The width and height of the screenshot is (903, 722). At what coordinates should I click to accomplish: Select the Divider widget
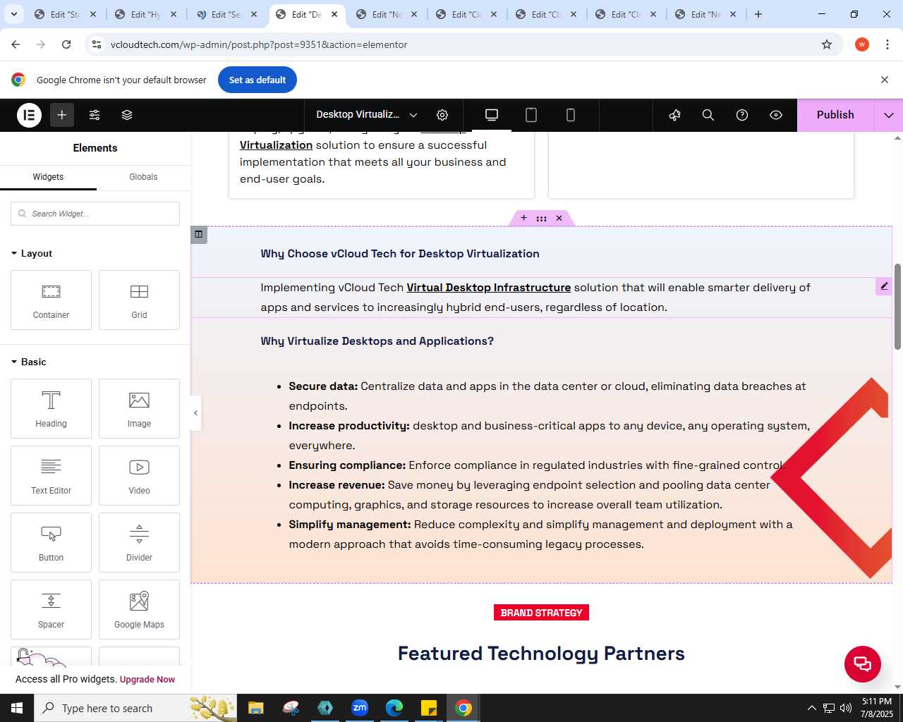pyautogui.click(x=139, y=542)
